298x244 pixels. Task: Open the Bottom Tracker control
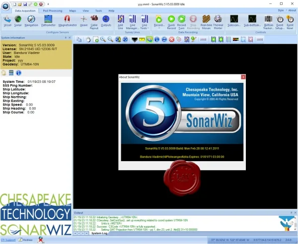269,22
